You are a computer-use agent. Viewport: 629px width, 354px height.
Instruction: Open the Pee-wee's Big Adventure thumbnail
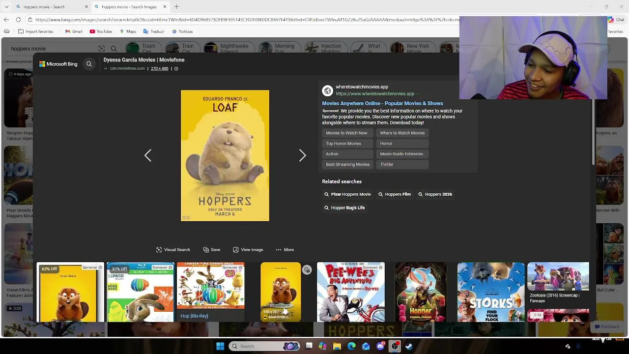351,292
